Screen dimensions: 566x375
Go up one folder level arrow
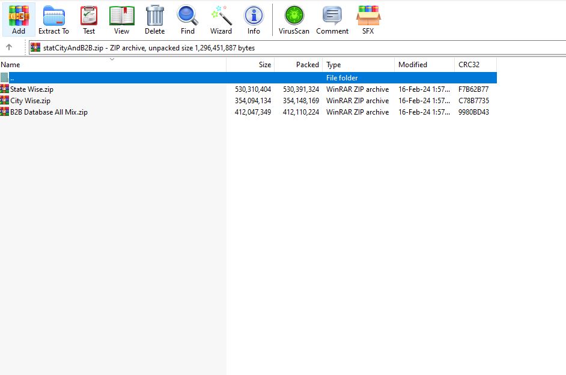(x=9, y=47)
